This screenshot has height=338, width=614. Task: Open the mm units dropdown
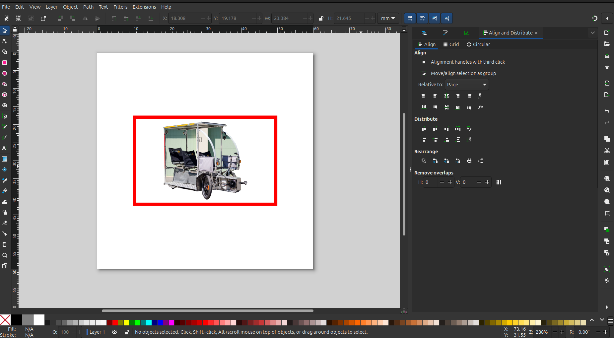[388, 18]
